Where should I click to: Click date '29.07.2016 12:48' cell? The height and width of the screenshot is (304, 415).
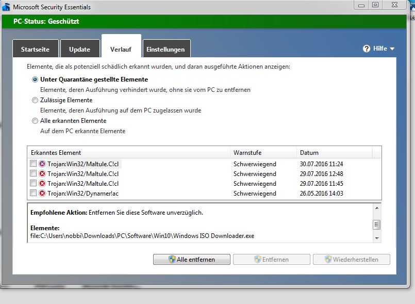(x=321, y=174)
